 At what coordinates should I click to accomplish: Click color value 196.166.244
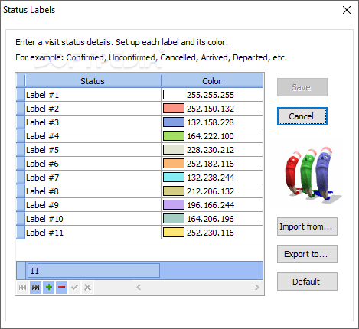coord(211,205)
